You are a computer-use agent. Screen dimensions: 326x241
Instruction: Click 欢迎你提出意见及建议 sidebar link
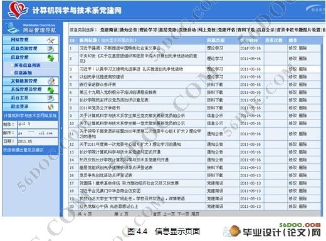pyautogui.click(x=23, y=150)
